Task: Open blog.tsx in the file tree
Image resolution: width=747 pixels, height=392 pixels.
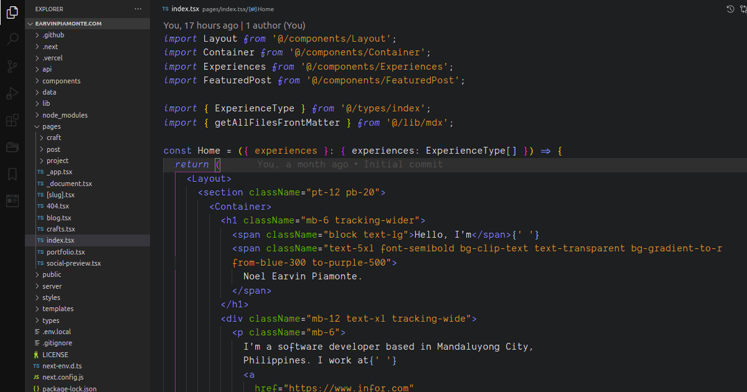Action: pos(59,218)
